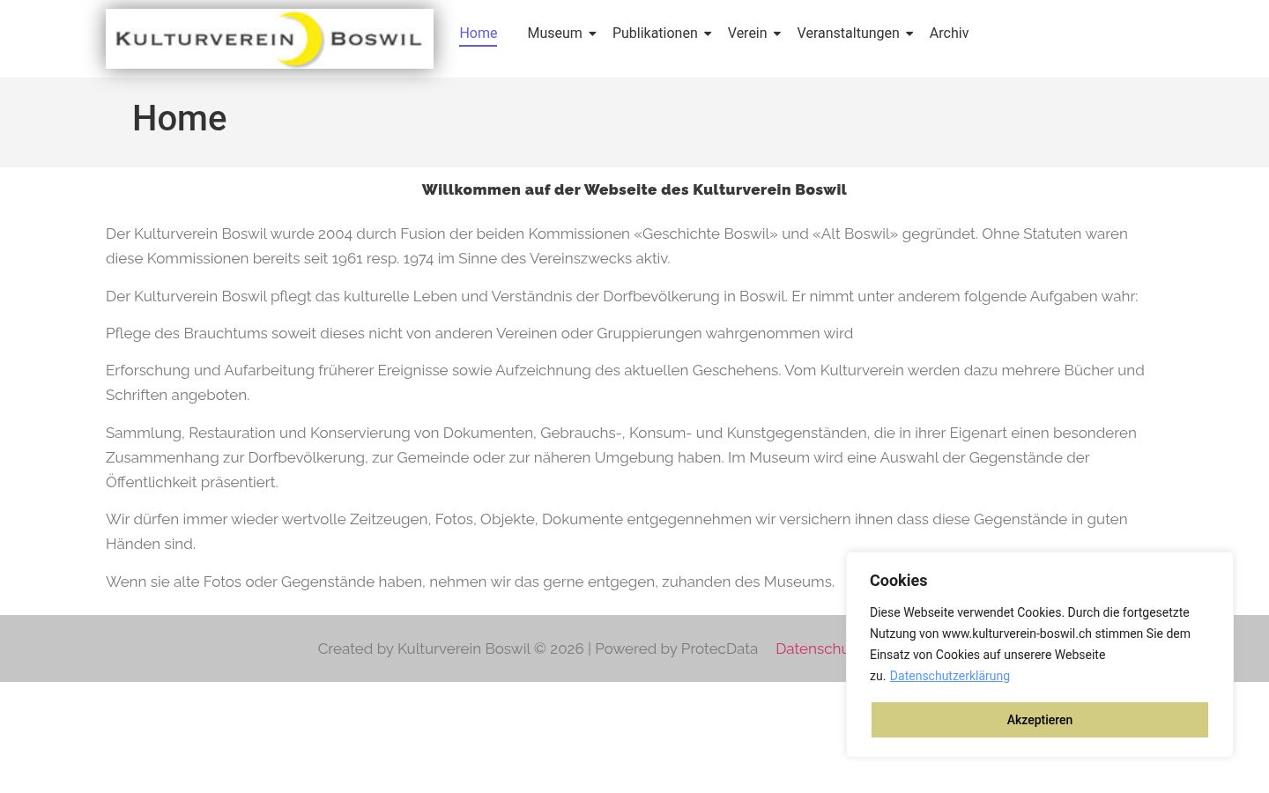
Task: Click paragraph starting Wir dürfen immer wieder
Action: pos(617,531)
